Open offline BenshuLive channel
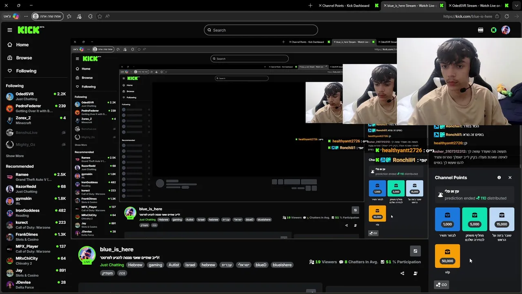The width and height of the screenshot is (522, 294). tap(36, 132)
